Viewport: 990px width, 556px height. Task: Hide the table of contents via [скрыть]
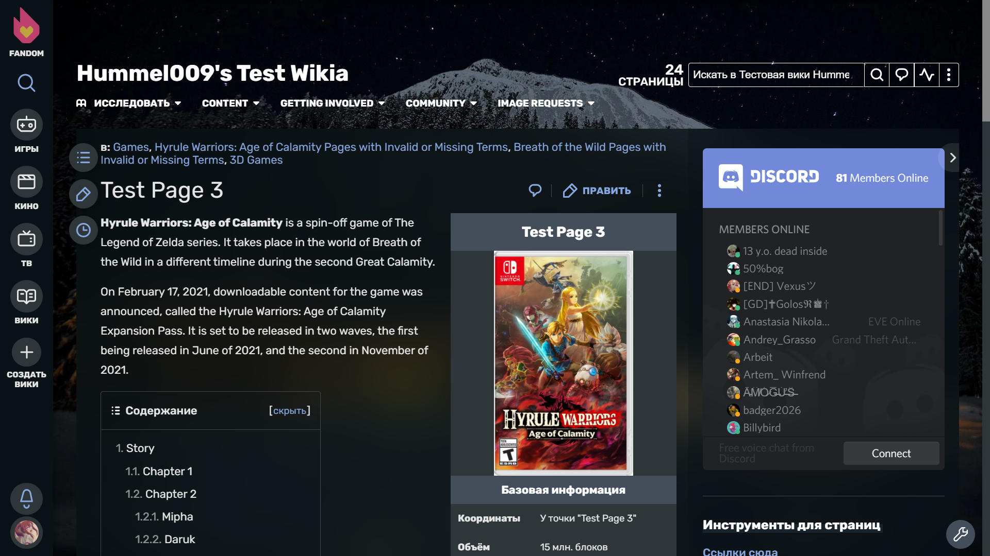tap(289, 411)
